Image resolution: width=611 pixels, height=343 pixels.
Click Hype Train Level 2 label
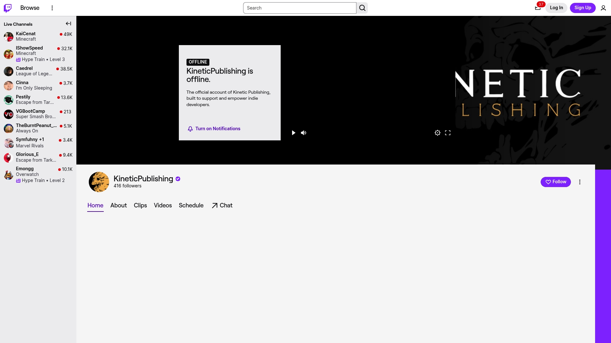click(43, 181)
